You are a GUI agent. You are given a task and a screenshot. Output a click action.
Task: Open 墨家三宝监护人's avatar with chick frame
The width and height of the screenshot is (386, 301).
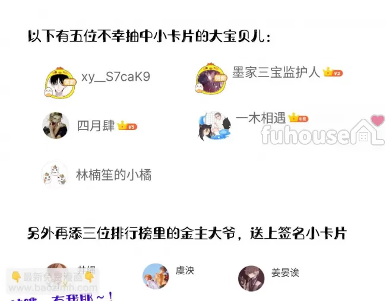(x=211, y=79)
